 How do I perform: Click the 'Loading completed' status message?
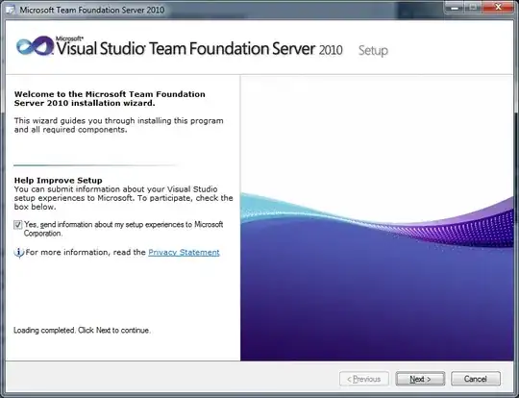(x=82, y=330)
